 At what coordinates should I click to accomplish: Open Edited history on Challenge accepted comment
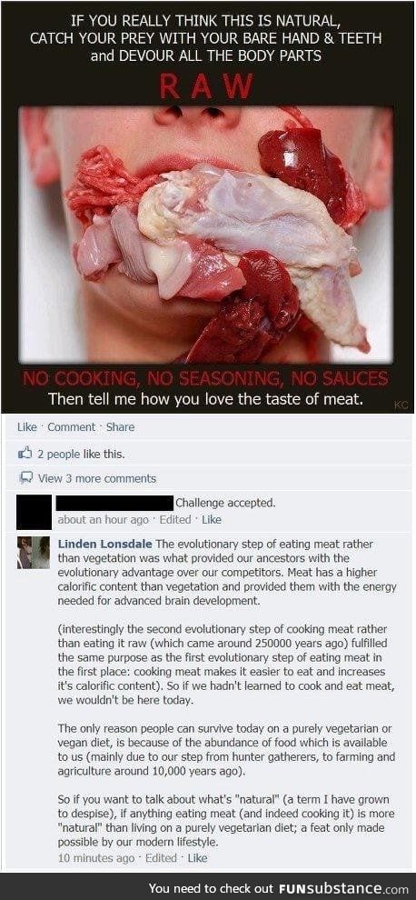174,519
